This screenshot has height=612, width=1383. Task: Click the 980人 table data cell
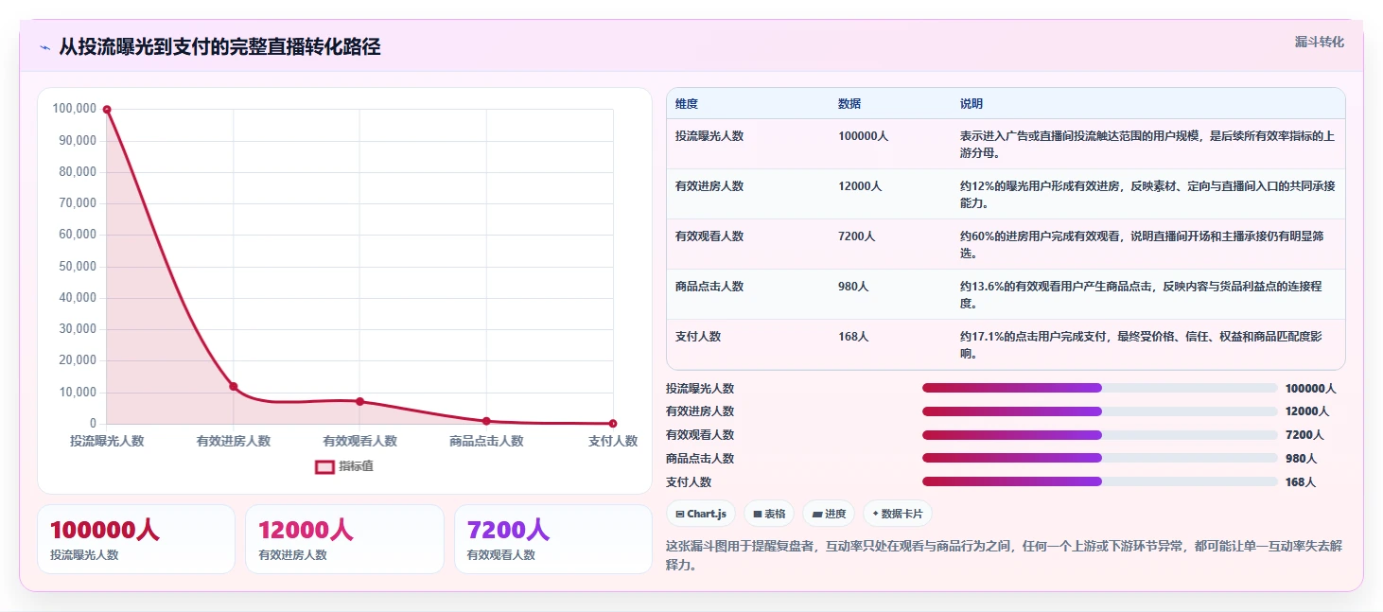[x=853, y=287]
